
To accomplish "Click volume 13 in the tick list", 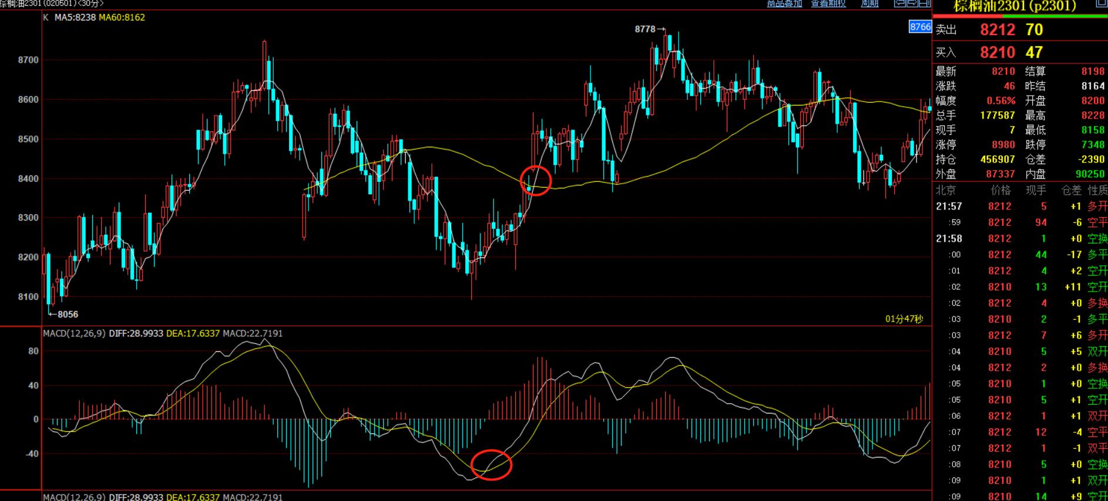I will 1040,287.
